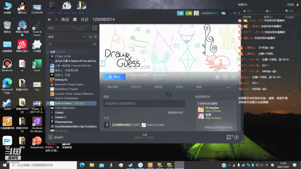Viewport: 301px width, 169px height.
Task: Collapse the All games list section
Action: (48, 52)
